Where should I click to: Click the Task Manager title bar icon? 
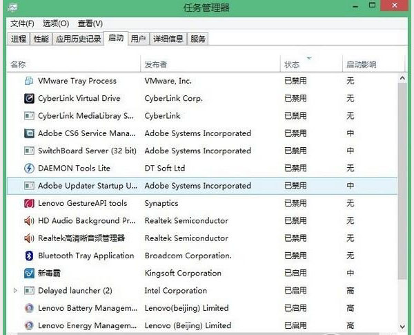click(12, 8)
